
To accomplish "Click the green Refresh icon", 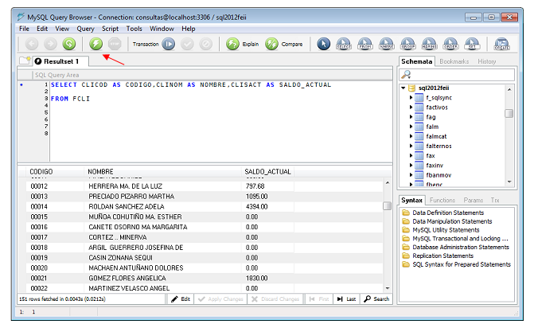I will tap(68, 44).
